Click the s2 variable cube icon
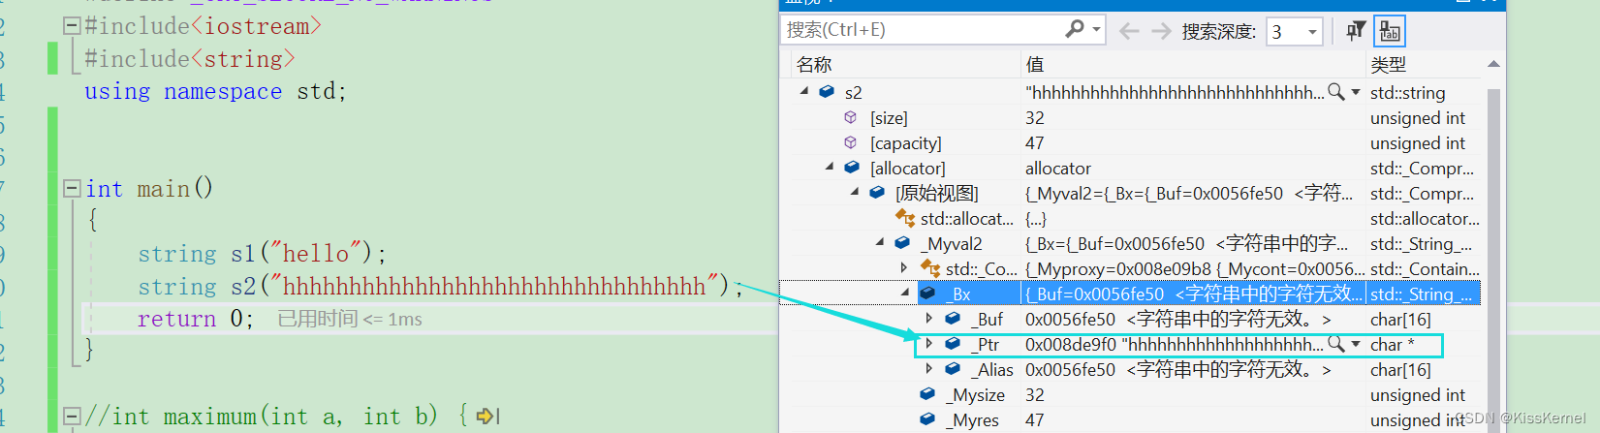This screenshot has width=1600, height=433. (827, 91)
